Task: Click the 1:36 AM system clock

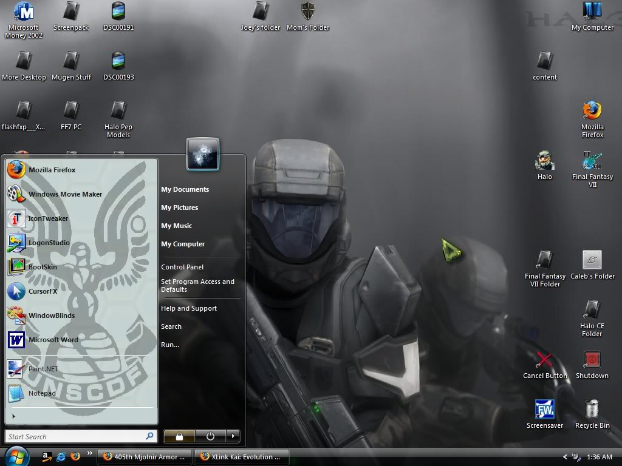Action: pos(600,457)
